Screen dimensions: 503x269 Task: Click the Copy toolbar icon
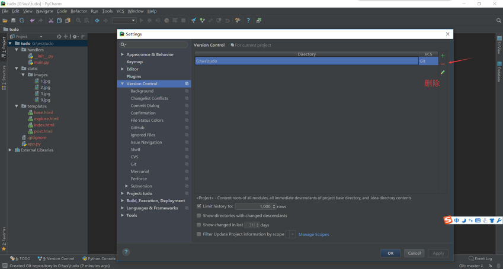click(x=59, y=21)
